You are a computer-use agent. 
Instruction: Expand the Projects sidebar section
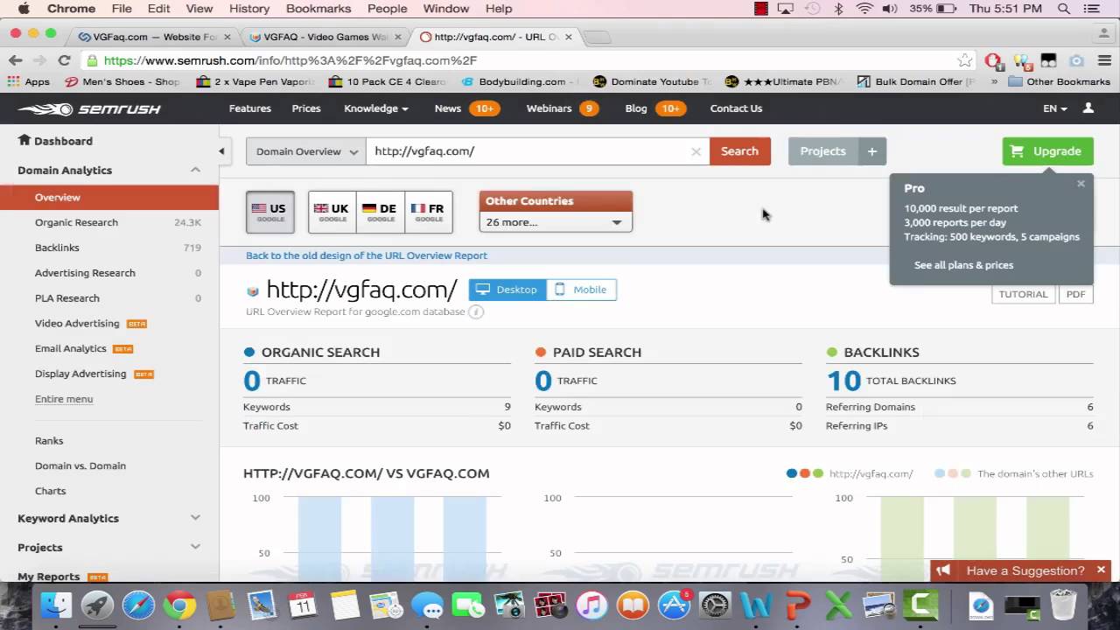[x=196, y=547]
